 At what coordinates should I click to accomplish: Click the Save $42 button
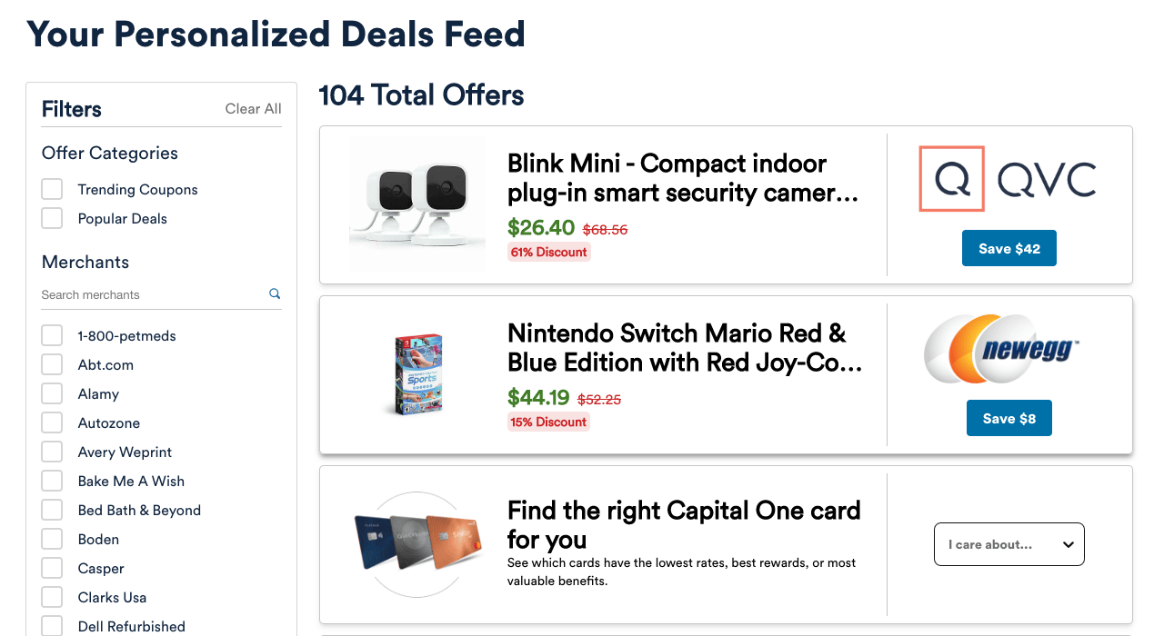click(x=1008, y=248)
